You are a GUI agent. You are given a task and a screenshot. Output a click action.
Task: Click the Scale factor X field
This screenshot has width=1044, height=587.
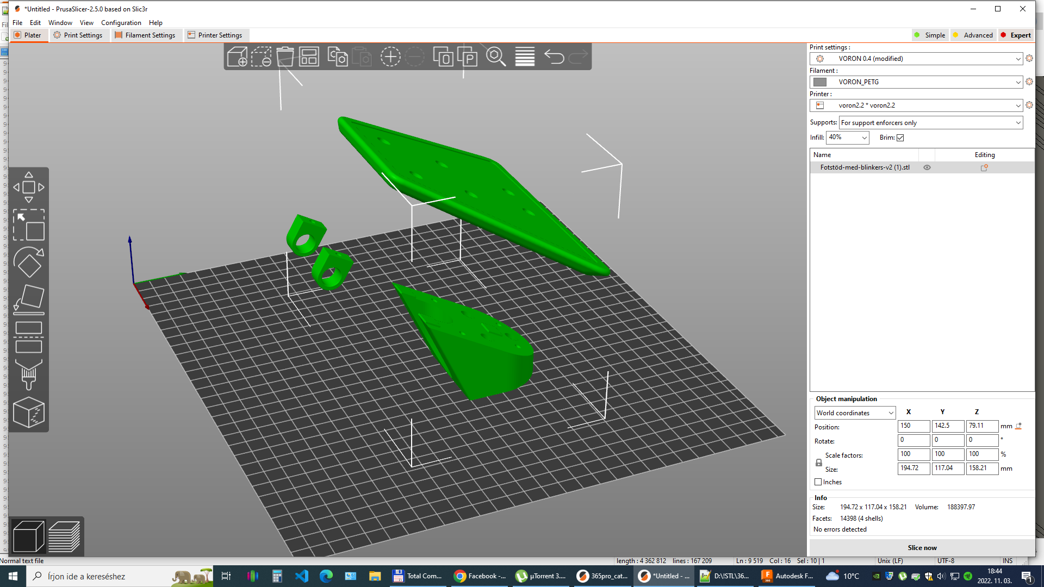(913, 454)
